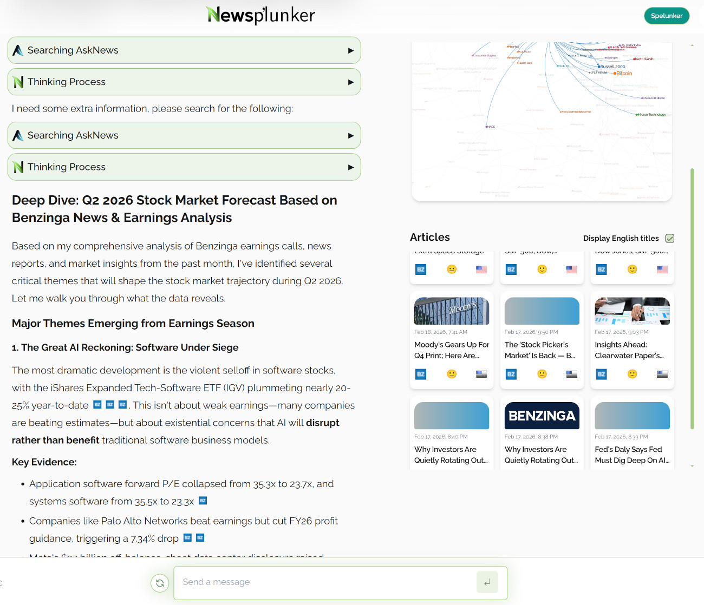Click the Benzinga source icon on the Moody's card
The image size is (704, 605).
click(x=421, y=374)
